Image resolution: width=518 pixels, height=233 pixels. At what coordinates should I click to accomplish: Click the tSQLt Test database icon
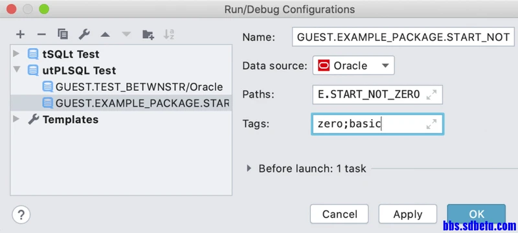[x=33, y=54]
